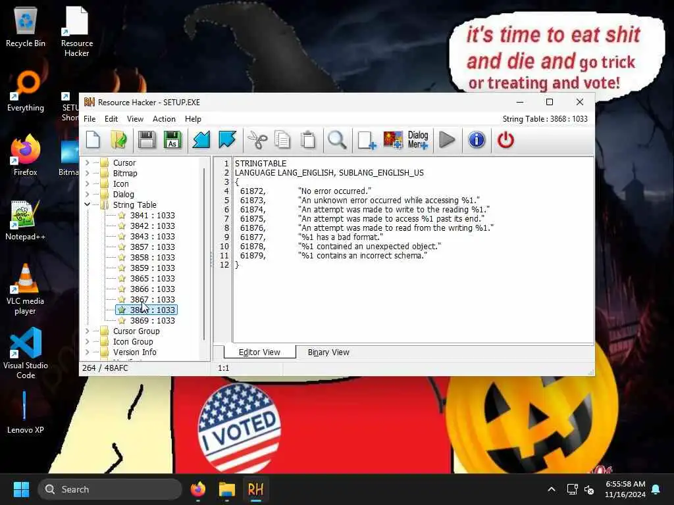Collapse the String Table folder
674x505 pixels.
pos(88,205)
